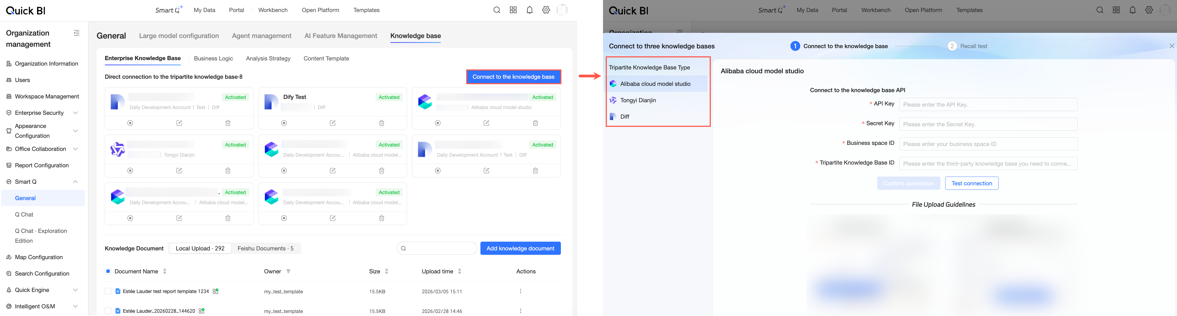This screenshot has height=316, width=1177.
Task: Click the Add knowledge document button
Action: click(520, 248)
